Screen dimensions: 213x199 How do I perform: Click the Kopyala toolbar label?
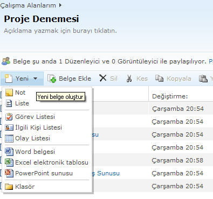click(x=179, y=79)
